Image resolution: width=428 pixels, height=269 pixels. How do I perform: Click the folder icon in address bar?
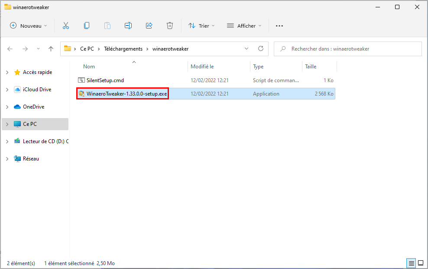tap(68, 49)
